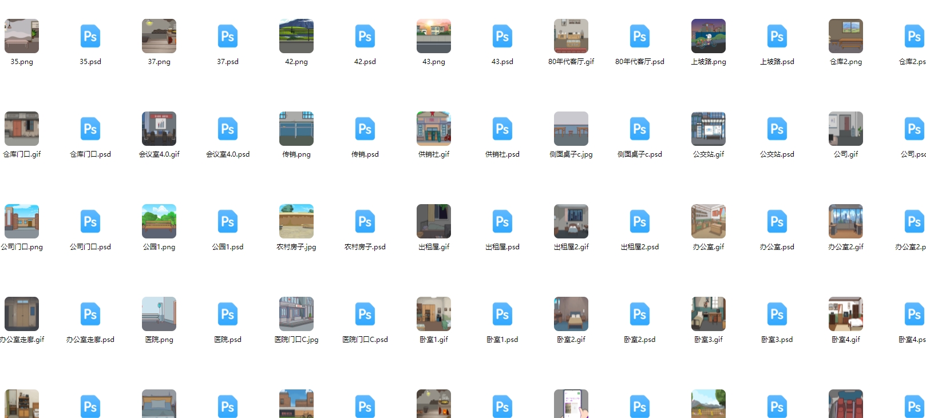Click the 公交站.psd Photoshop icon
The image size is (926, 418).
click(x=777, y=129)
